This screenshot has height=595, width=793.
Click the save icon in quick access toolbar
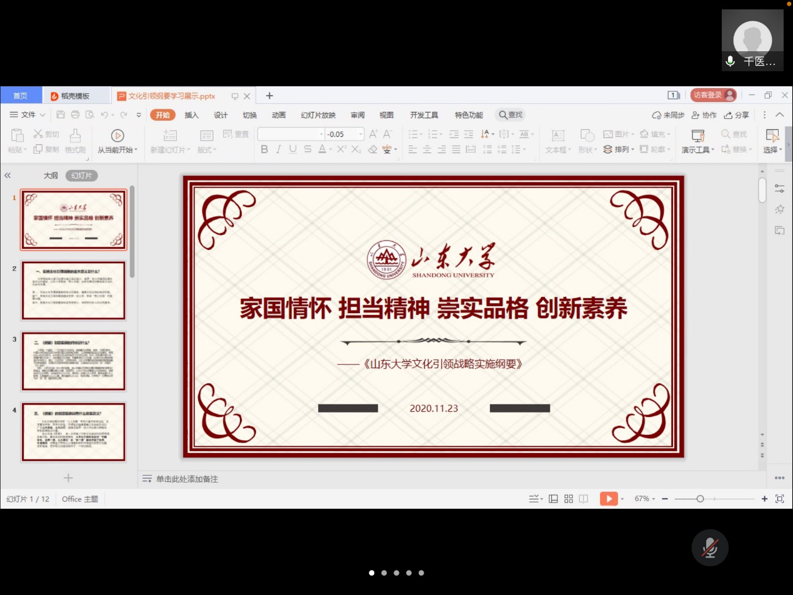[x=61, y=115]
